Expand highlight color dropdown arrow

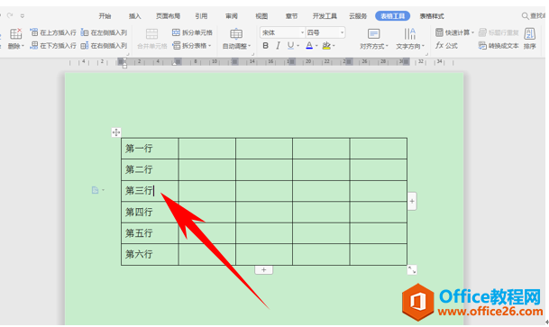coord(334,45)
